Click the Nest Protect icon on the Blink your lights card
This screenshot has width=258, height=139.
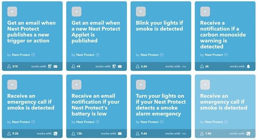[x=141, y=12]
